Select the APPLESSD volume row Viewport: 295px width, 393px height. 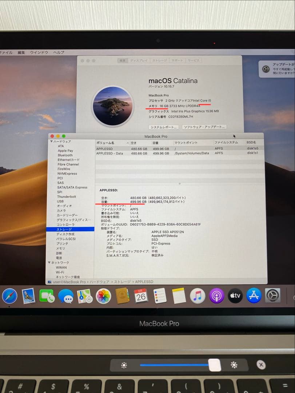pos(179,148)
